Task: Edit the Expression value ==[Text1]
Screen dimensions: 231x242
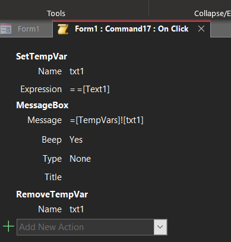Action: (90, 89)
